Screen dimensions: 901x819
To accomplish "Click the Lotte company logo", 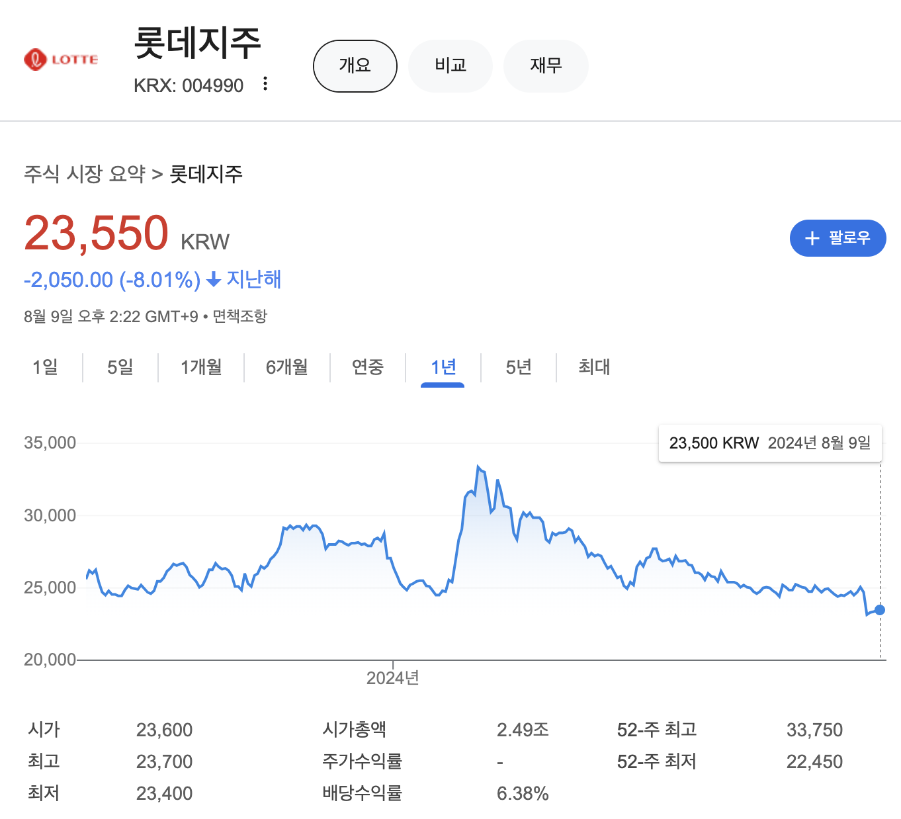I will pos(61,60).
